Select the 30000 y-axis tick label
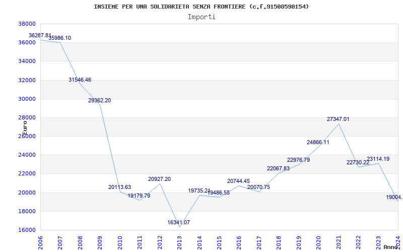Image resolution: width=403 pixels, height=252 pixels. [27, 99]
